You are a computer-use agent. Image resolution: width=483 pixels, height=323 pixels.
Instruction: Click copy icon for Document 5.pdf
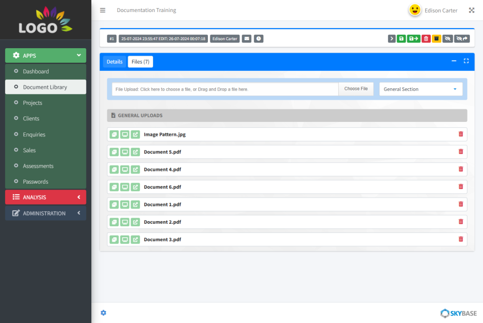click(x=114, y=152)
